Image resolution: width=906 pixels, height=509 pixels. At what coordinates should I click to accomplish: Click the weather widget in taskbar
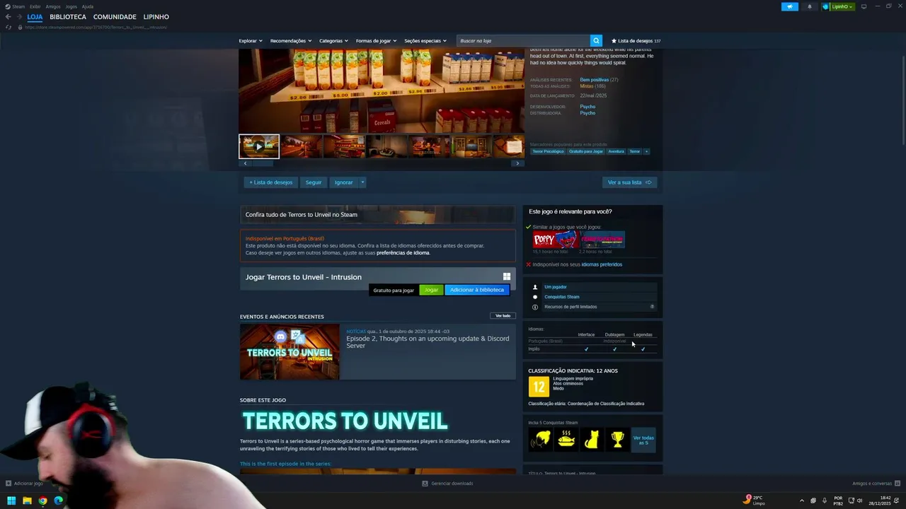(755, 501)
